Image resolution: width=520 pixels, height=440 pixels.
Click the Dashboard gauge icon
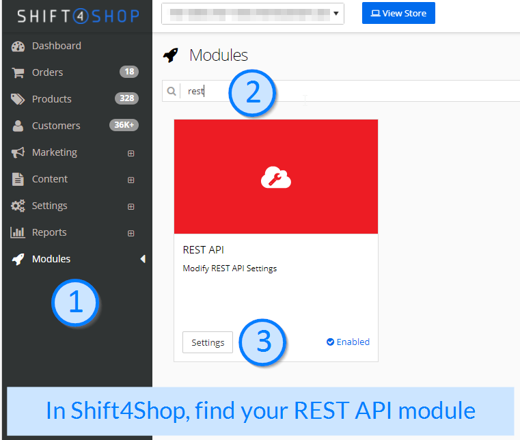(x=18, y=46)
